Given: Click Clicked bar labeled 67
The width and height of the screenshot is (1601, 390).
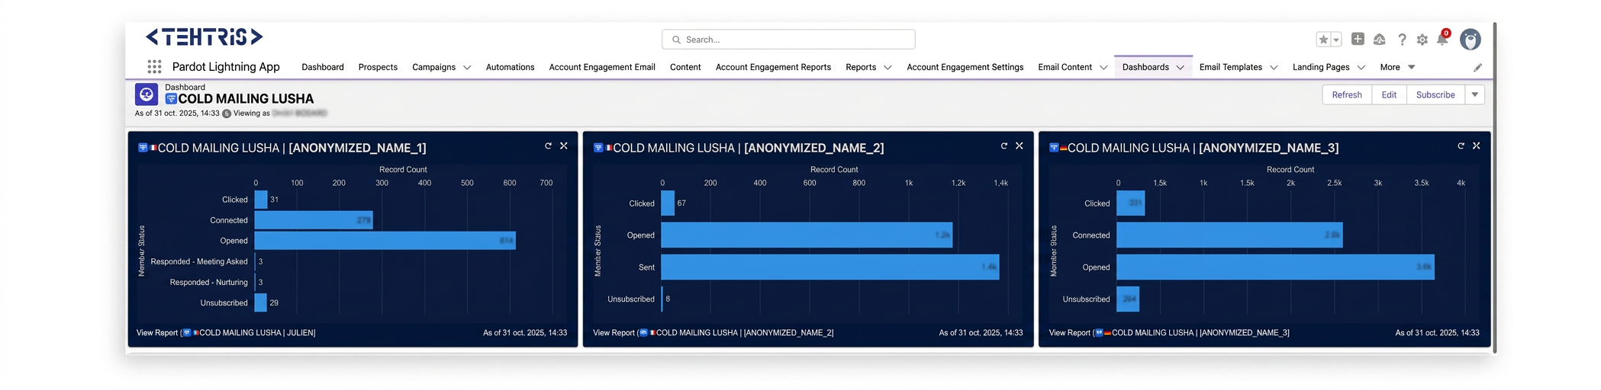Looking at the screenshot, I should 668,203.
